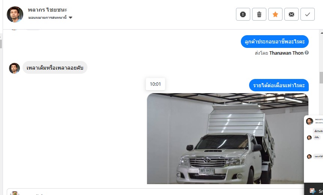Open พลากร ไชยชนะ profile picture in the header
The image size is (323, 195).
15,14
